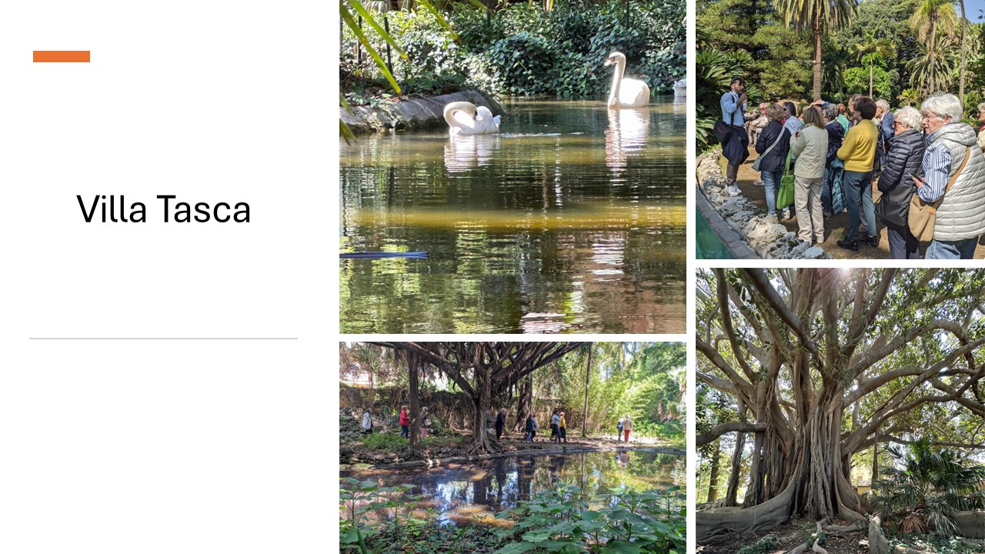Image resolution: width=985 pixels, height=554 pixels.
Task: Select the tour group photo
Action: click(840, 129)
